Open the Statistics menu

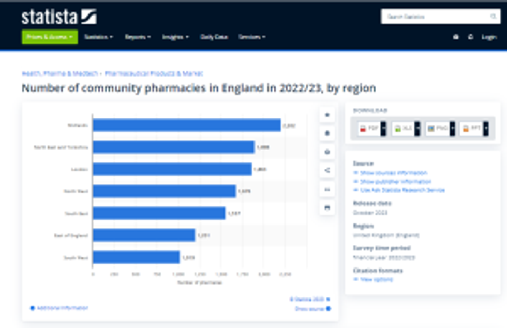coord(98,37)
